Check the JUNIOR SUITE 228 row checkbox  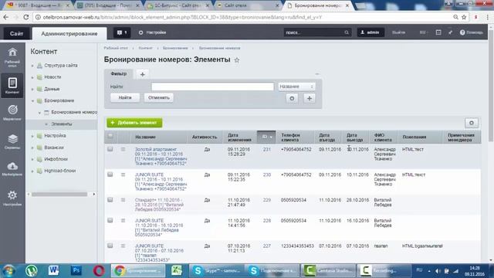point(110,220)
